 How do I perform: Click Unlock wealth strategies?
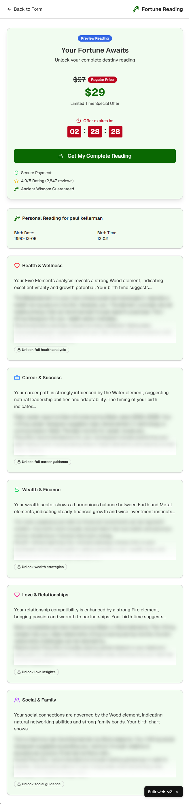pyautogui.click(x=40, y=567)
